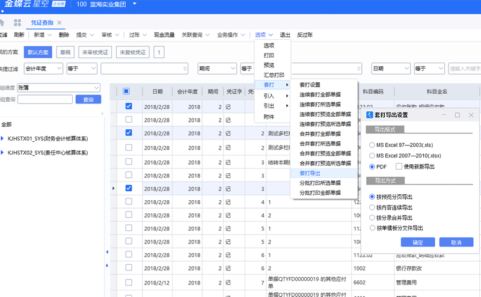The image size is (481, 297).
Task: Uncheck the first voucher row checkbox
Action: (129, 106)
